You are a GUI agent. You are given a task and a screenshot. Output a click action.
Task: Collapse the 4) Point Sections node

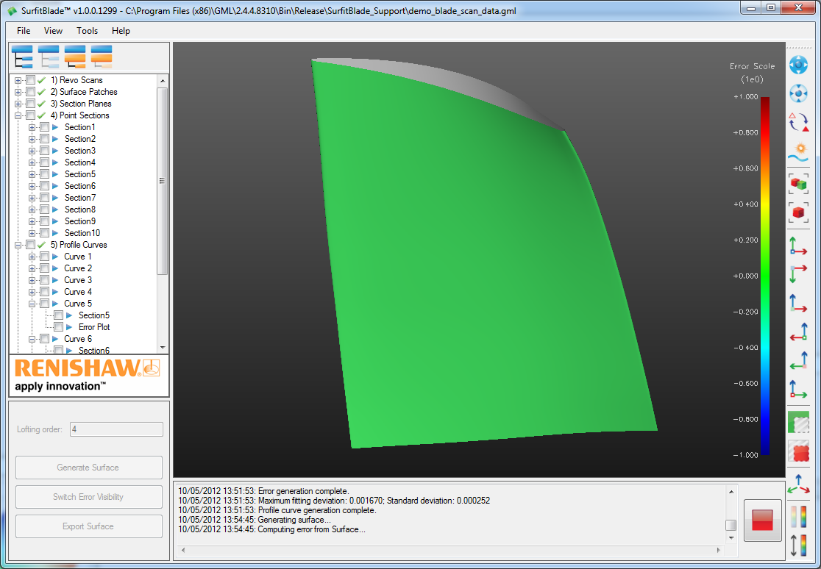click(x=18, y=115)
